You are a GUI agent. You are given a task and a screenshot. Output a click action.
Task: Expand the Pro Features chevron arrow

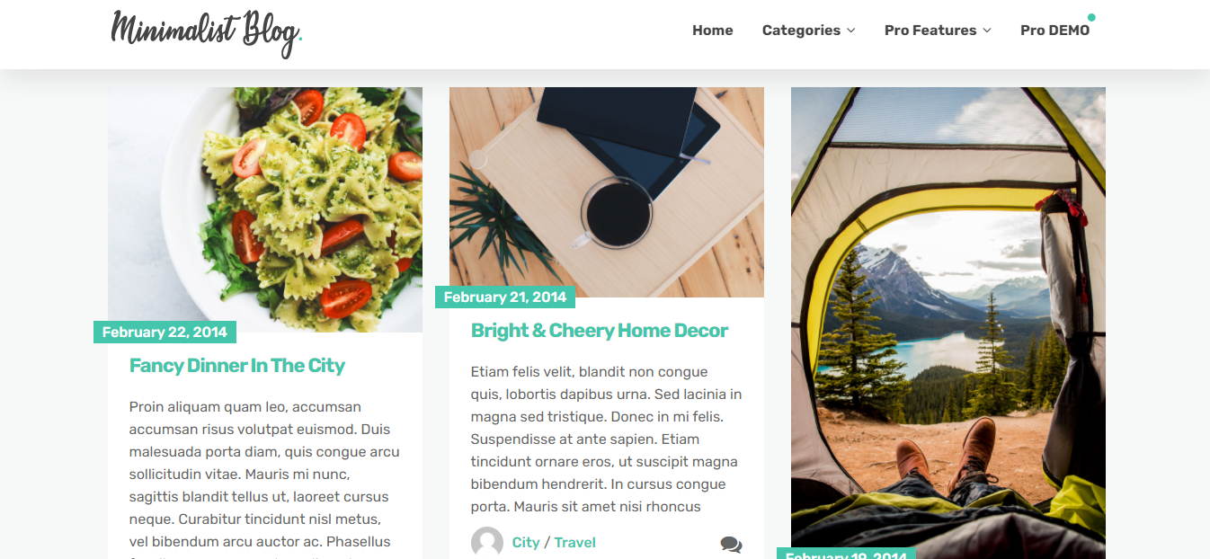[987, 31]
